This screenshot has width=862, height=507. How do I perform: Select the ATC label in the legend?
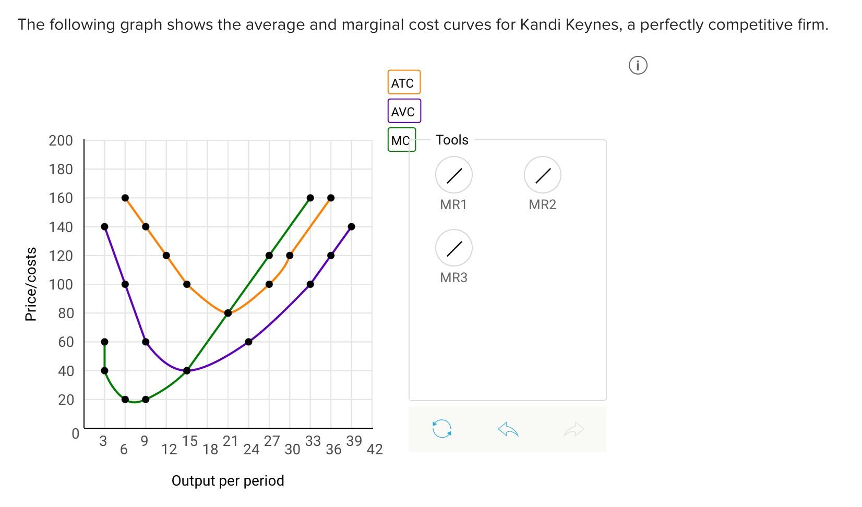[x=403, y=82]
